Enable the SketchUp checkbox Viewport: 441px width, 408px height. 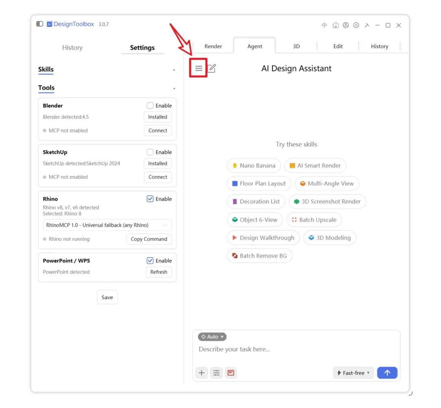(150, 152)
